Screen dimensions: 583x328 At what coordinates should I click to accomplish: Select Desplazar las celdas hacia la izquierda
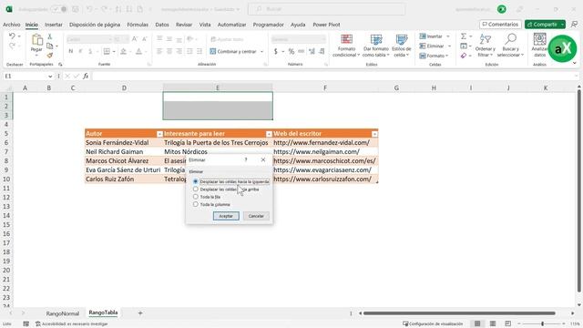230,182
